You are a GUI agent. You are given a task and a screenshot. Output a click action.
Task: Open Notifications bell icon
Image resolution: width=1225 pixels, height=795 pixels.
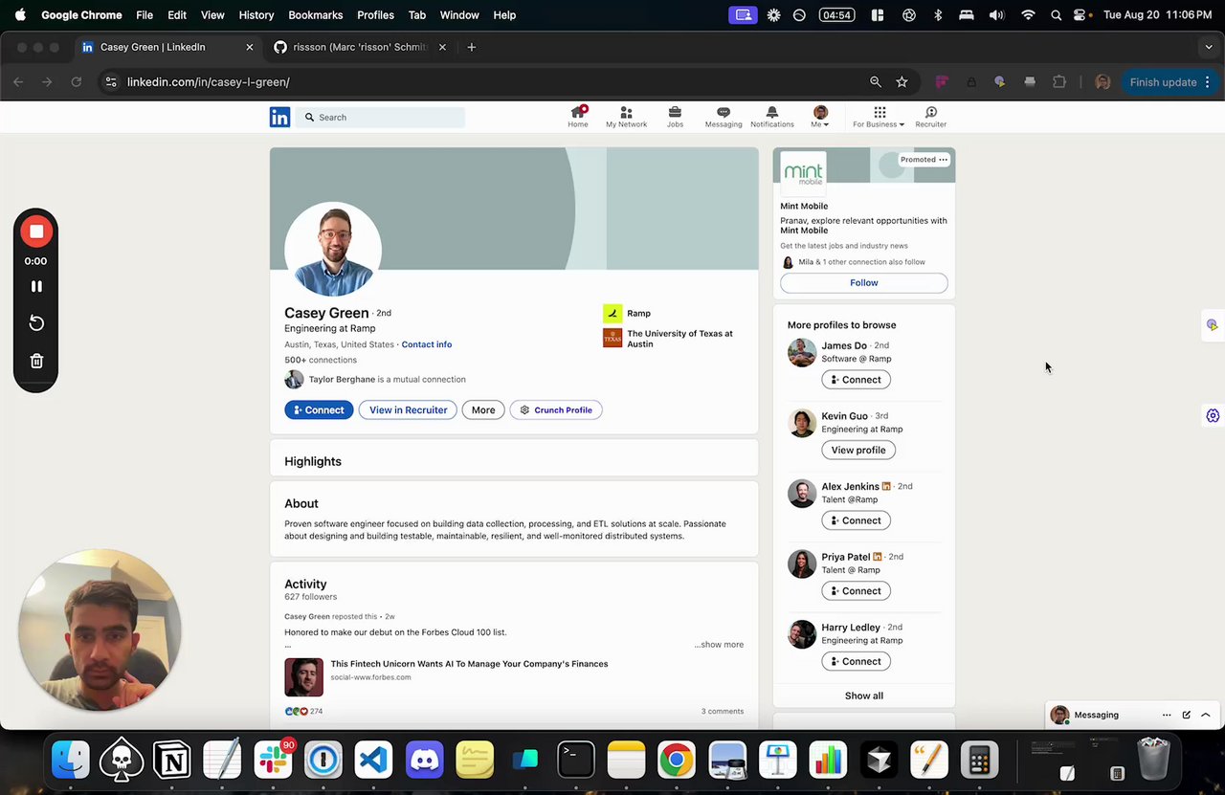[772, 117]
